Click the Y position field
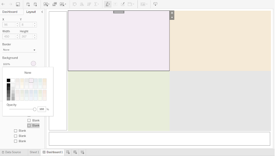The image size is (275, 156). [x=26, y=25]
